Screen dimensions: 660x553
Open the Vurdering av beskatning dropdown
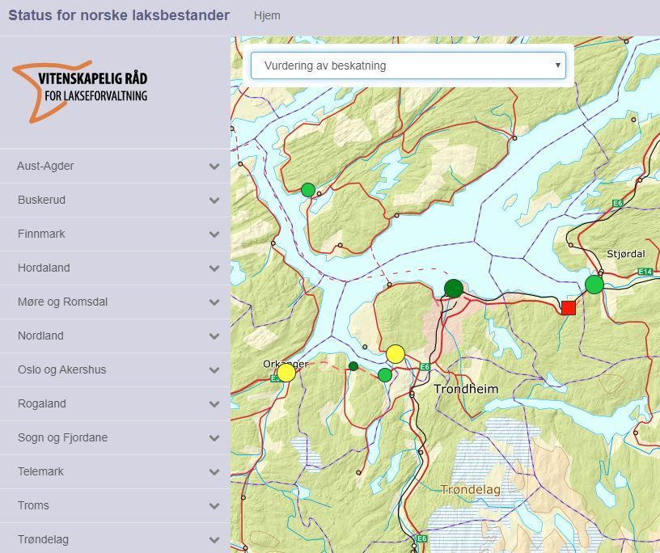[408, 65]
